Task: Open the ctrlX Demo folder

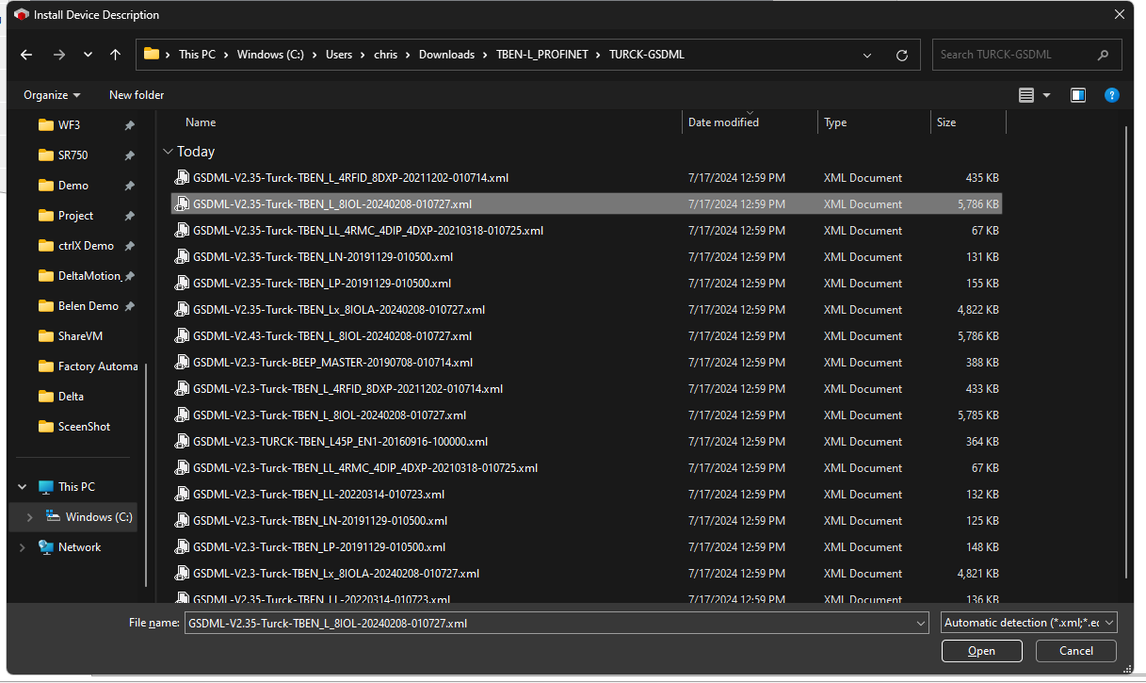Action: [86, 246]
